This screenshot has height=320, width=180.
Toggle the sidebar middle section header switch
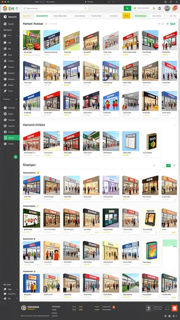[x=16, y=99]
